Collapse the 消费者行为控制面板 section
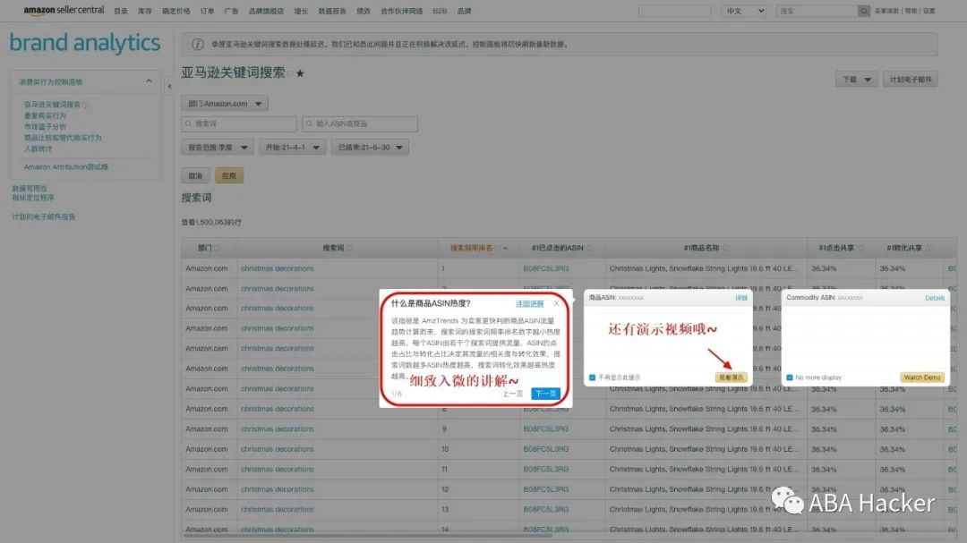The width and height of the screenshot is (967, 543). tap(149, 81)
